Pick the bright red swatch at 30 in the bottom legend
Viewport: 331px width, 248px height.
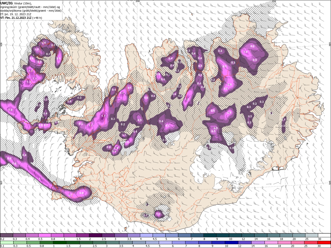click(x=324, y=243)
